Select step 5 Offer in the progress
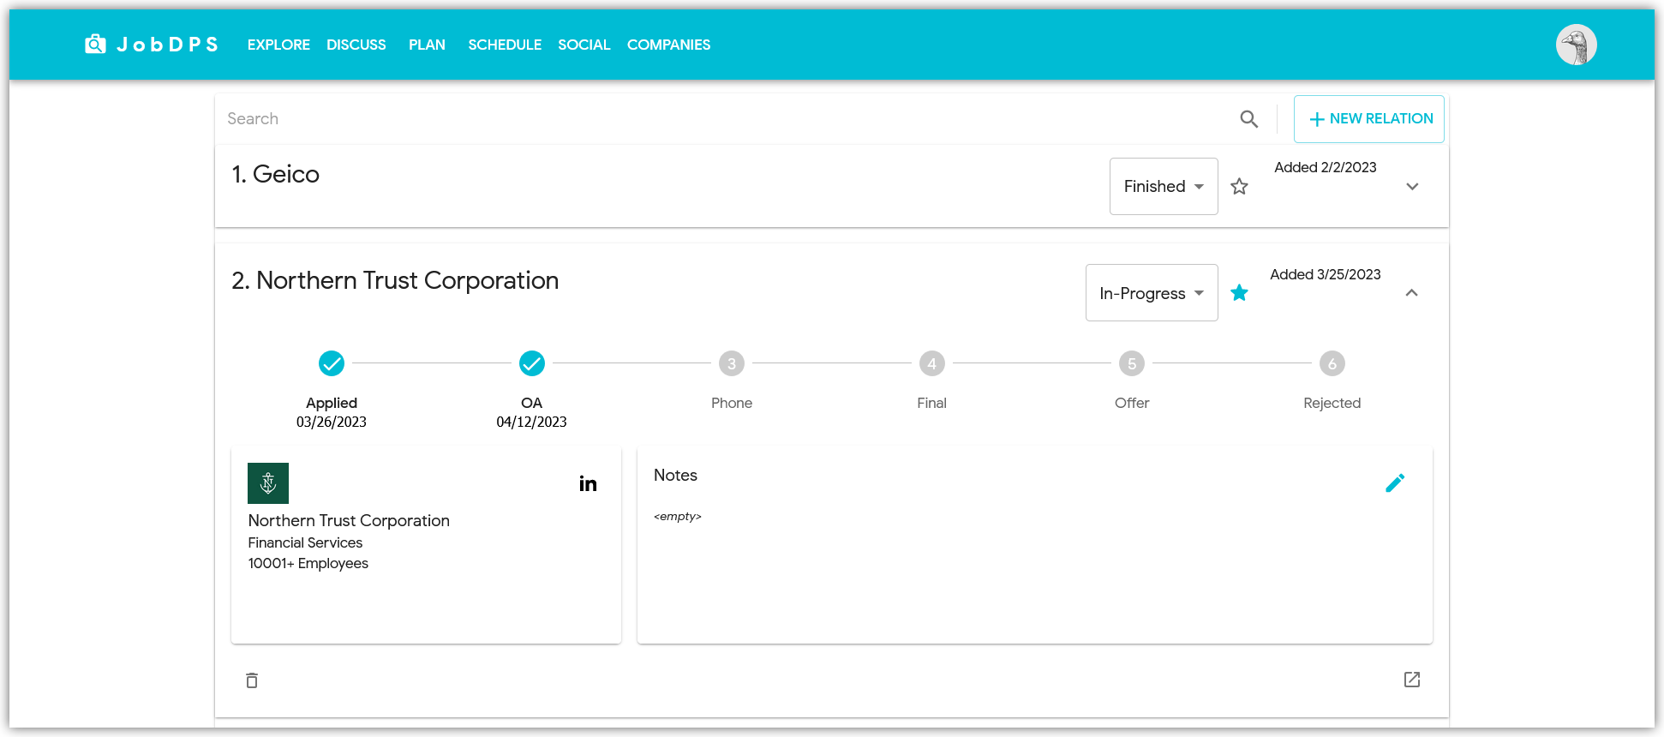Image resolution: width=1664 pixels, height=737 pixels. 1132,363
